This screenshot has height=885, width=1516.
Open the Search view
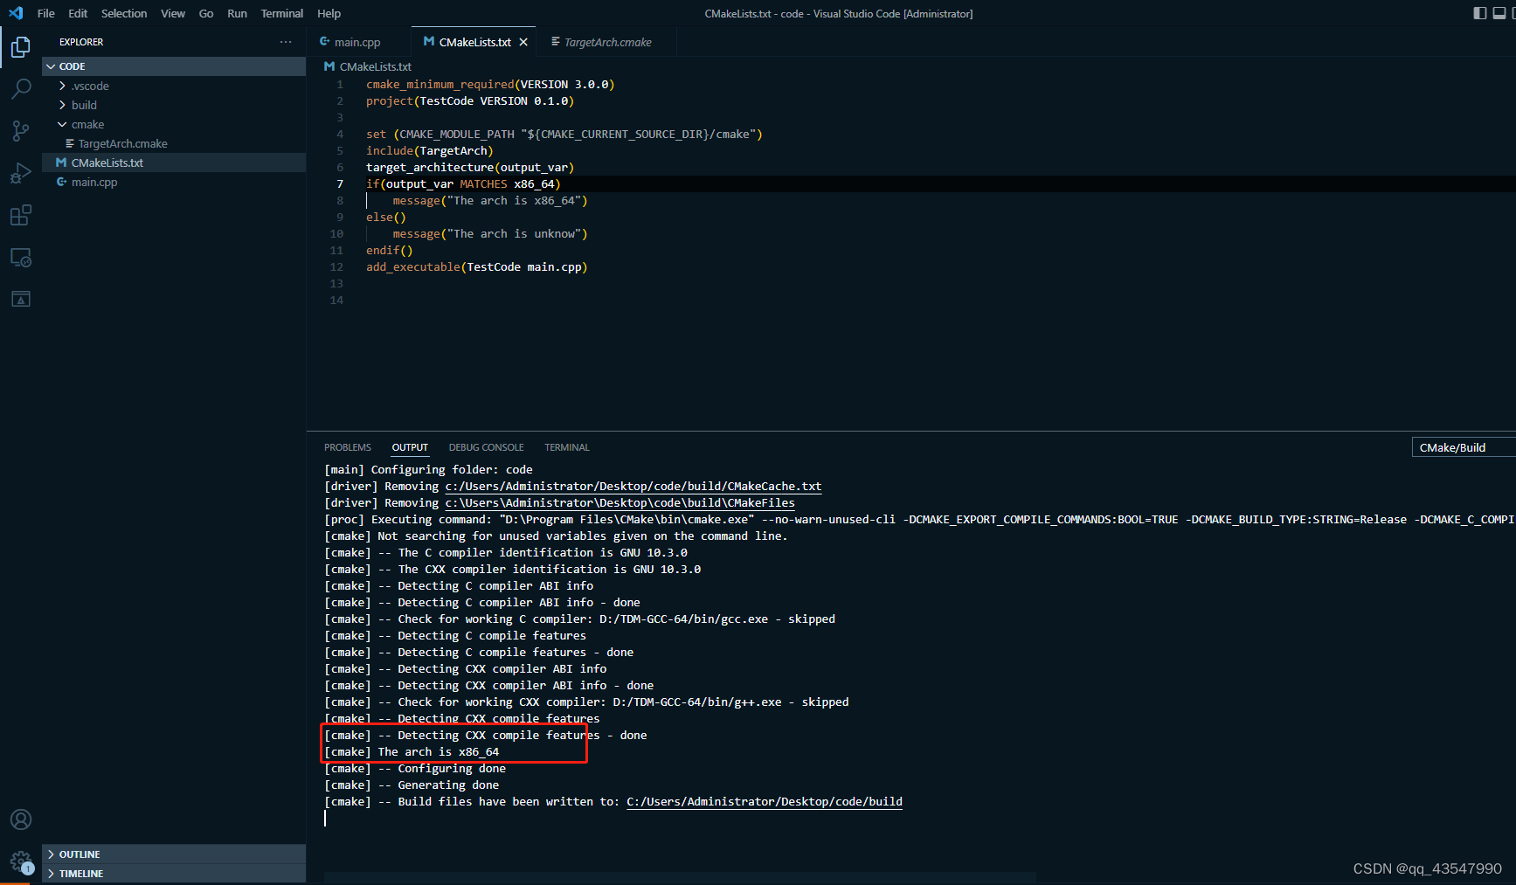click(x=20, y=88)
